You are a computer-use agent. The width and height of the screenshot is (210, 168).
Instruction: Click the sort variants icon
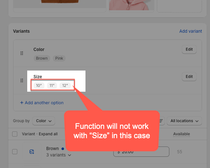(161, 121)
